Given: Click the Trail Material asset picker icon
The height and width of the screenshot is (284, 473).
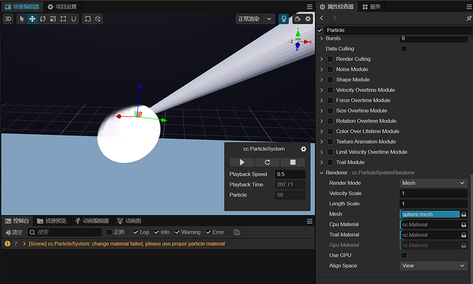Looking at the screenshot, I should (x=463, y=235).
